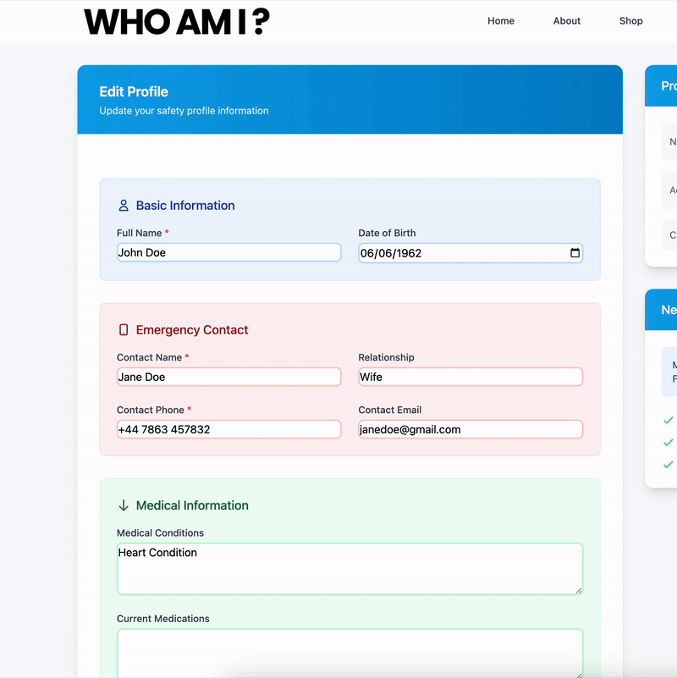Click the Relationship field showing Wife

(x=471, y=377)
